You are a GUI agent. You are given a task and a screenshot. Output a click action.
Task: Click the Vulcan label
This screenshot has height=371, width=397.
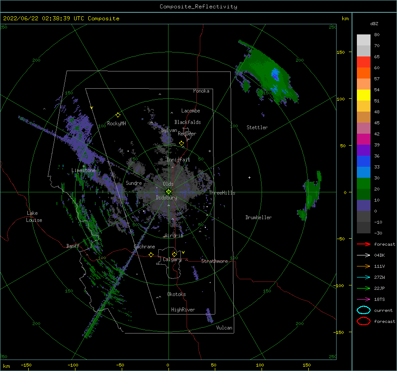point(224,328)
